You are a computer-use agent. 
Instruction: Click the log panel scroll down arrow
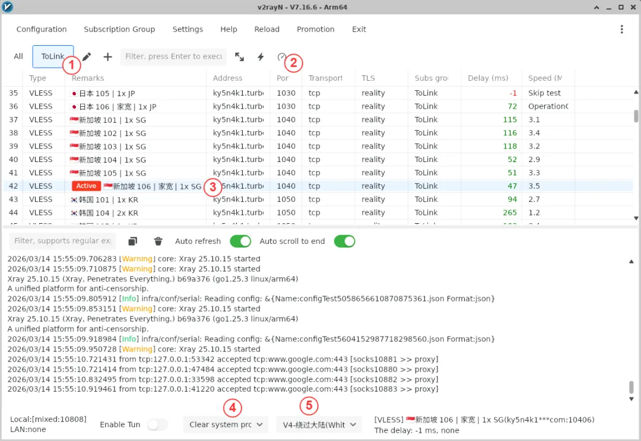point(631,399)
